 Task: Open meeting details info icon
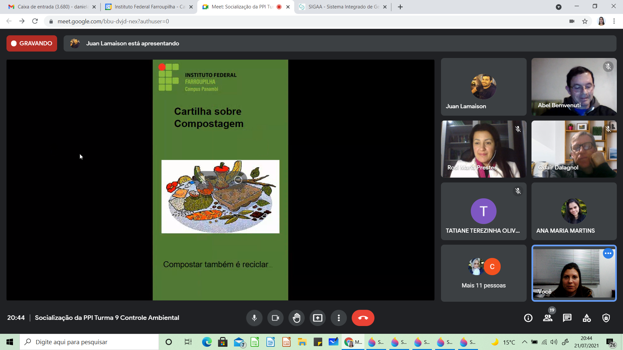tap(528, 318)
